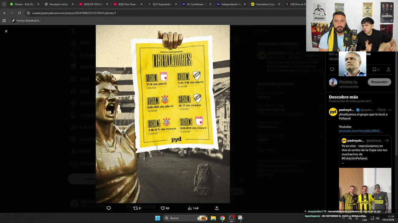Go back in the browser
This screenshot has width=398, height=223.
(4, 13)
